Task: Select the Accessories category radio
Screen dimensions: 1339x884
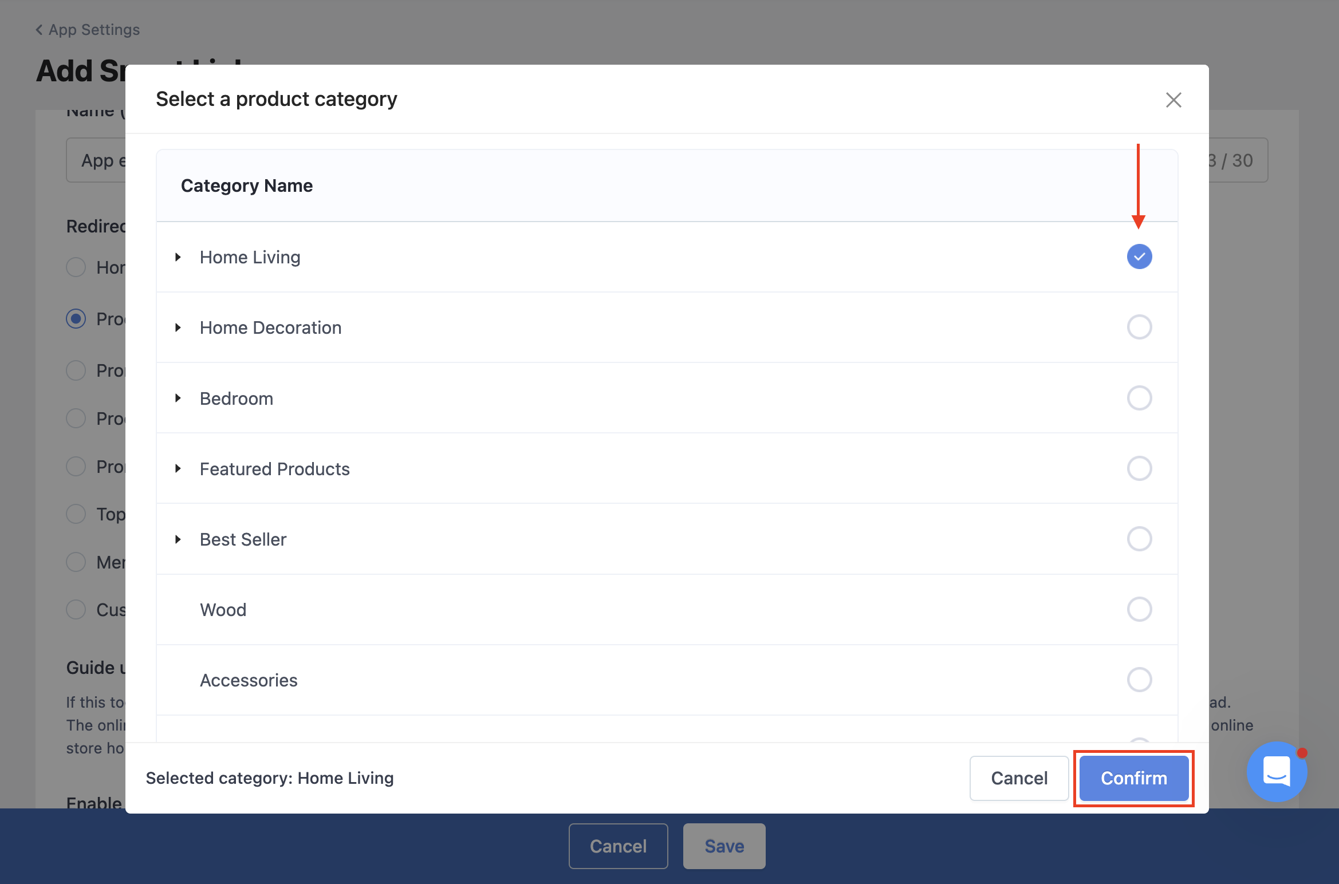Action: [1139, 680]
